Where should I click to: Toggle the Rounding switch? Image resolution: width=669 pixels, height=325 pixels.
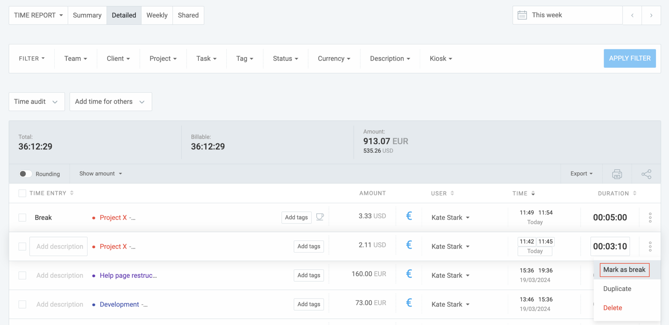pos(25,174)
